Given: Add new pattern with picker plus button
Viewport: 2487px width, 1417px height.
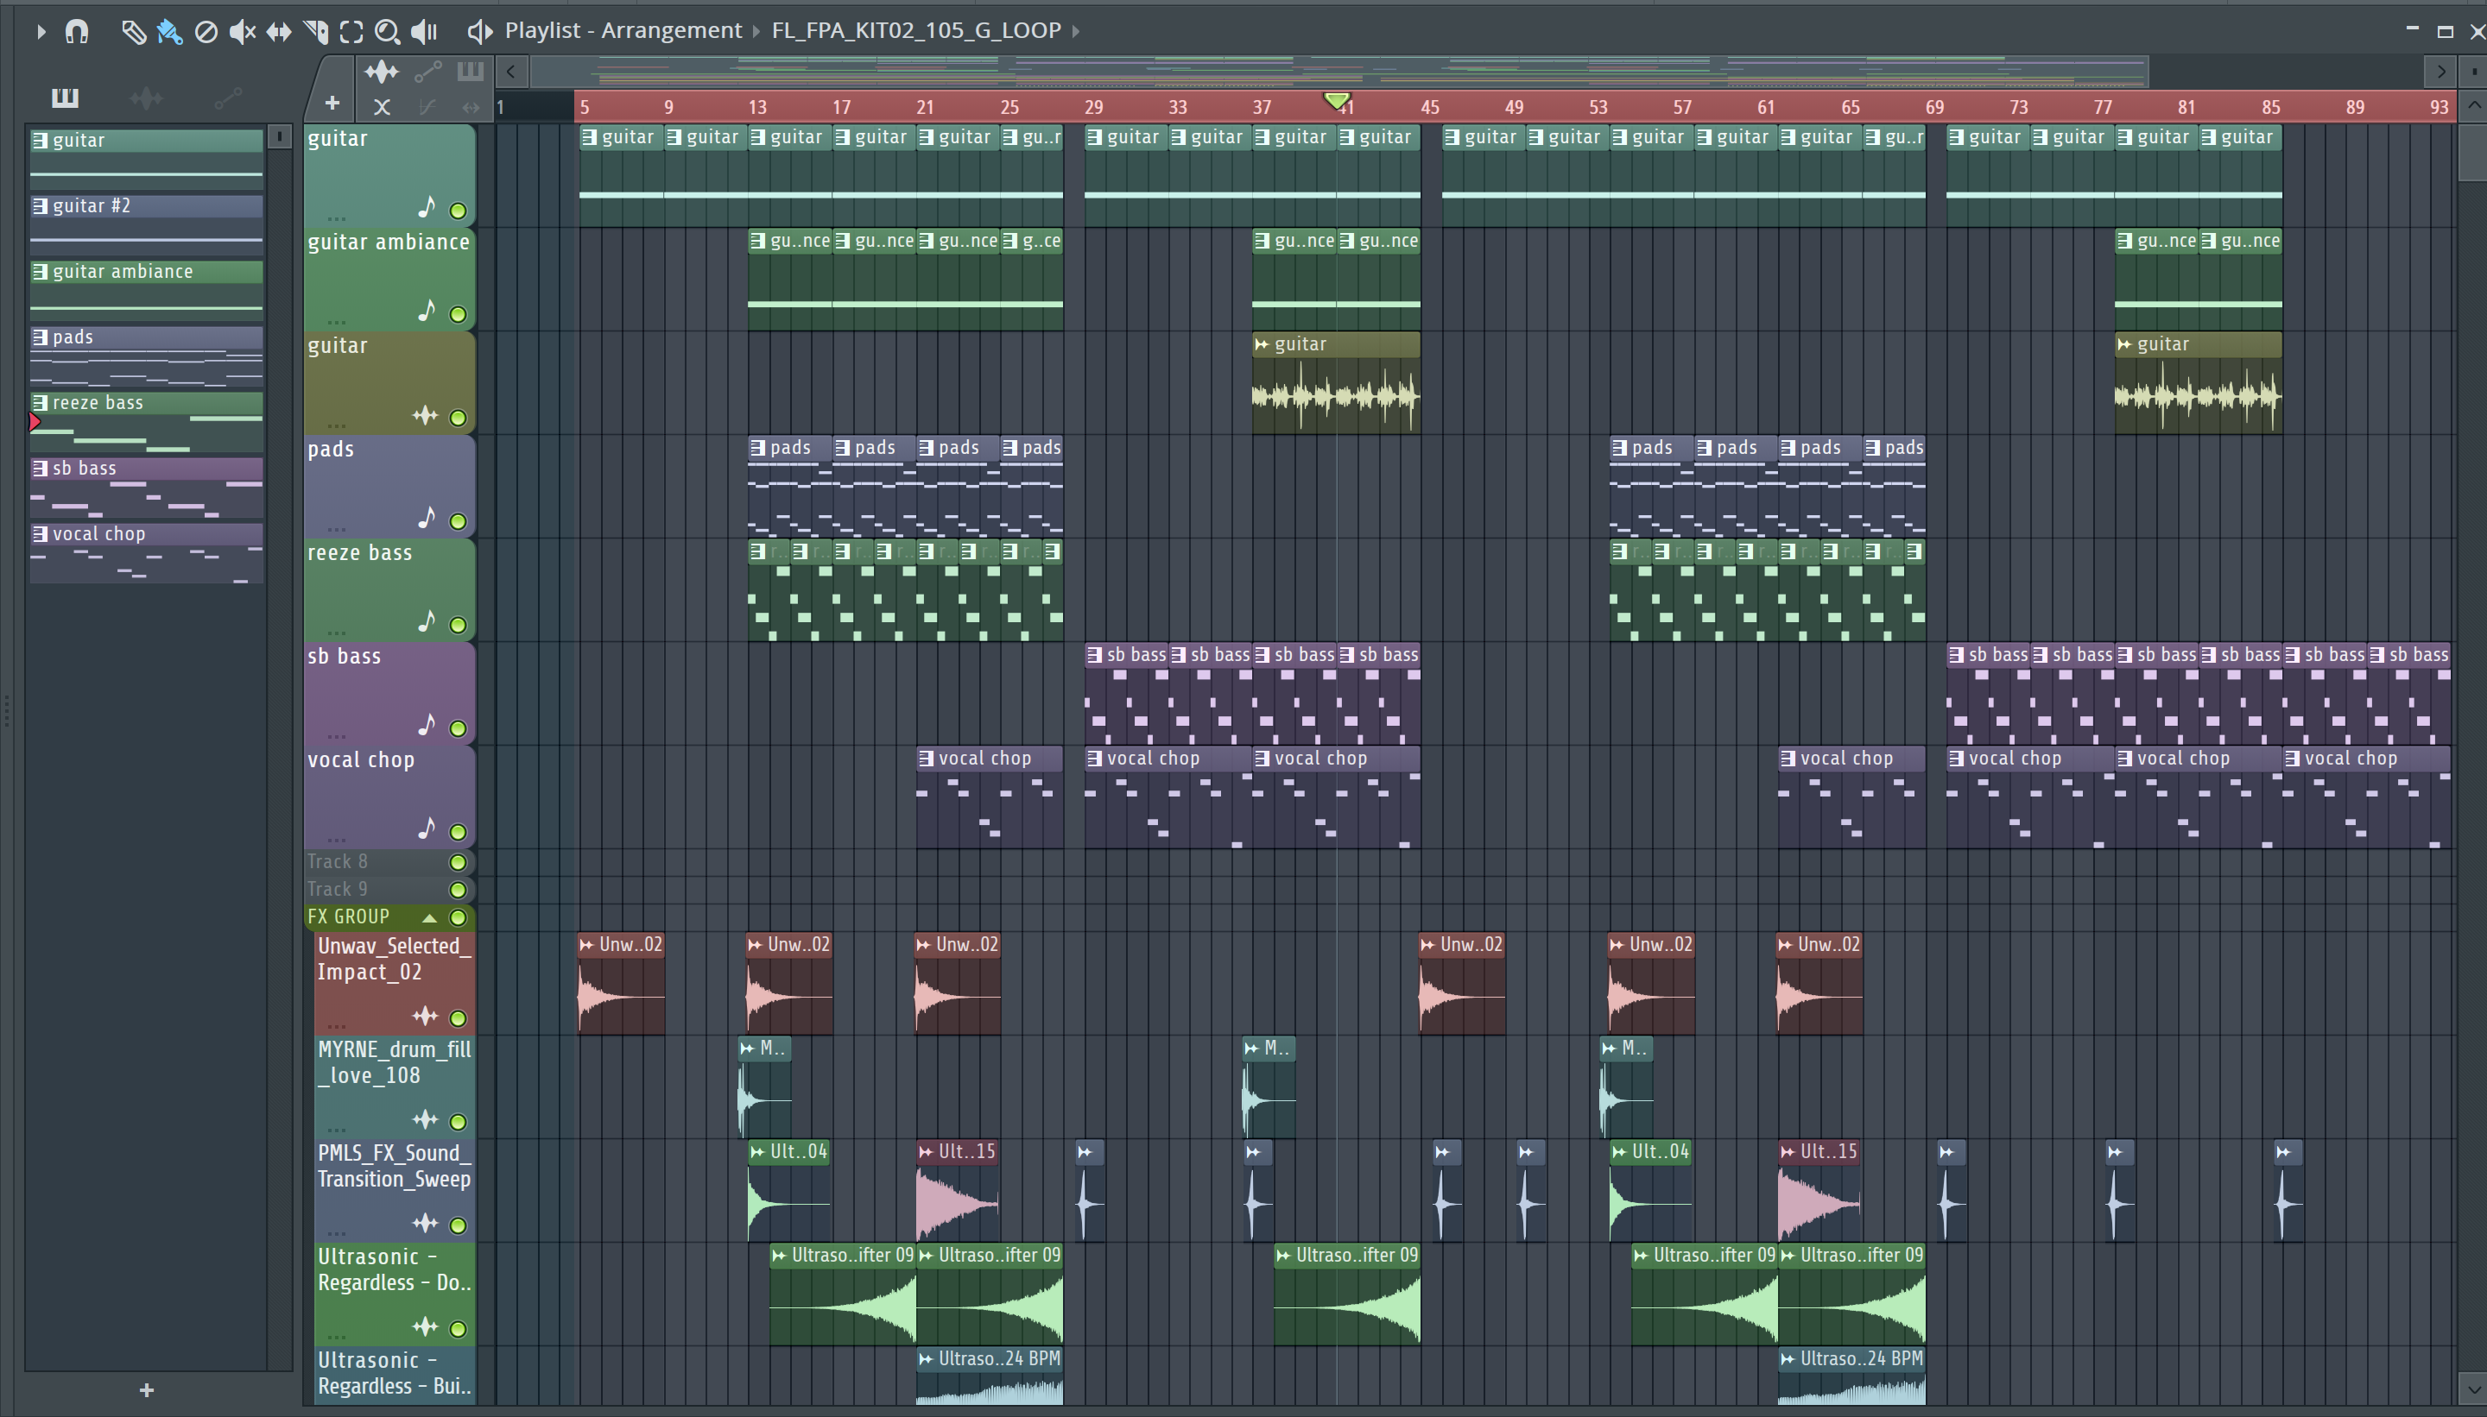Looking at the screenshot, I should pos(146,1389).
